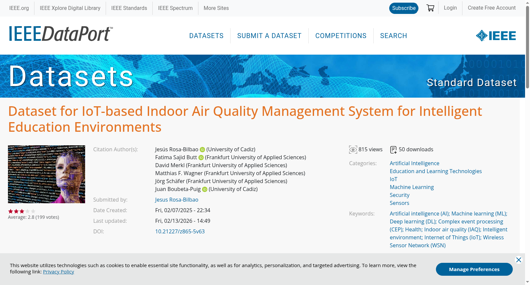Viewport: 530px width, 285px height.
Task: Go to IEEE Standards
Action: tap(129, 8)
